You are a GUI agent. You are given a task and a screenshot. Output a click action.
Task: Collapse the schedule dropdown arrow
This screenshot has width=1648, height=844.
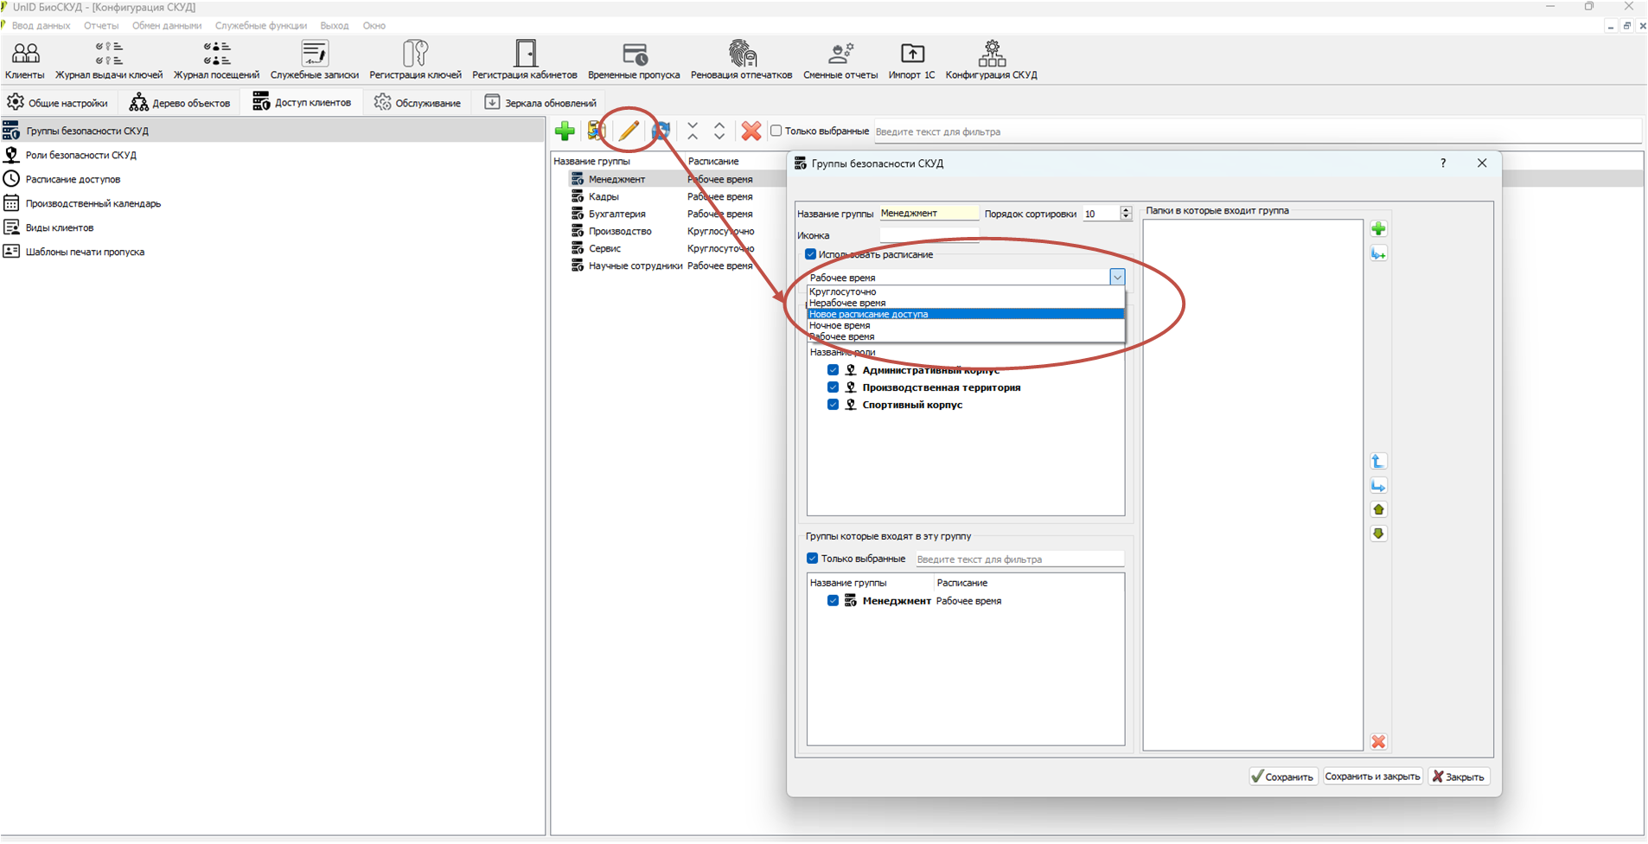[1117, 278]
